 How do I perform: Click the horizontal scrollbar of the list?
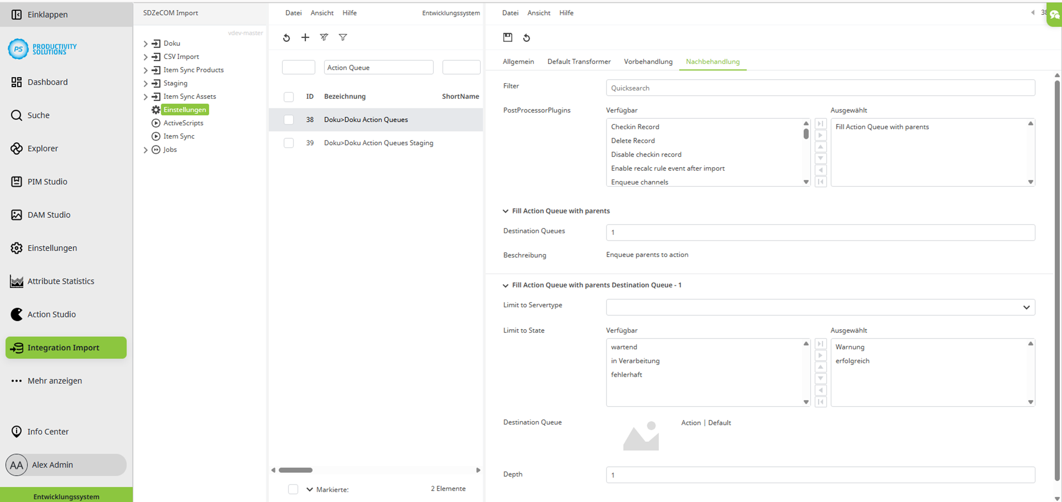[295, 470]
